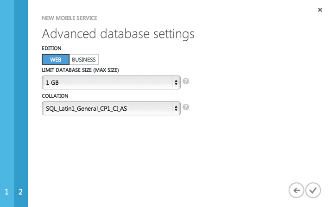Click the database size dropdown arrows
Viewport: 329px width, 207px height.
(176, 83)
